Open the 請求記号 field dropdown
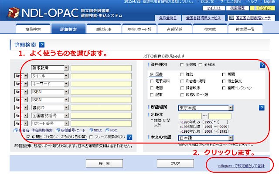This screenshot has height=174, width=279. pyautogui.click(x=50, y=68)
